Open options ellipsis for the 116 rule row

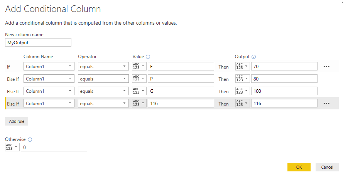click(x=326, y=104)
